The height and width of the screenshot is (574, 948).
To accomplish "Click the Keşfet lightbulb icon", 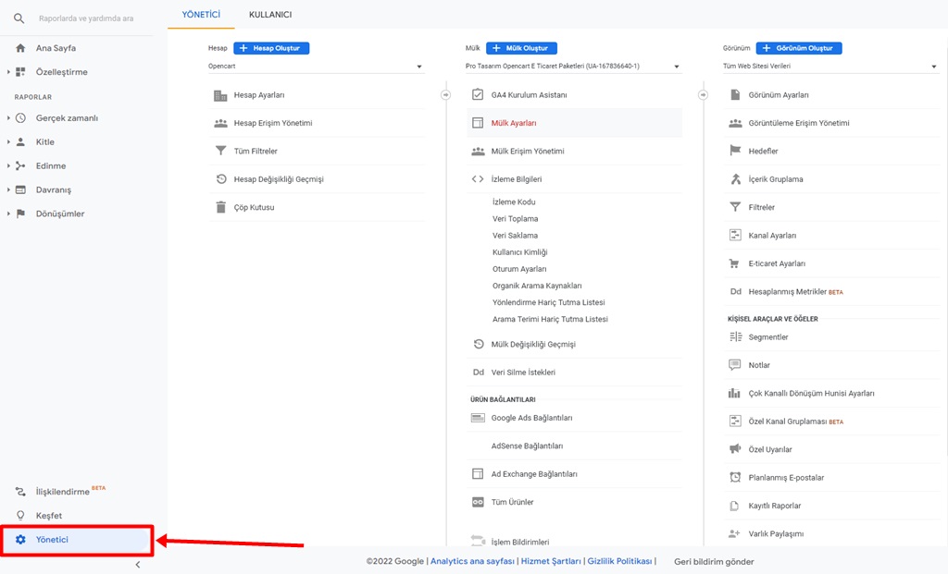I will click(x=20, y=516).
